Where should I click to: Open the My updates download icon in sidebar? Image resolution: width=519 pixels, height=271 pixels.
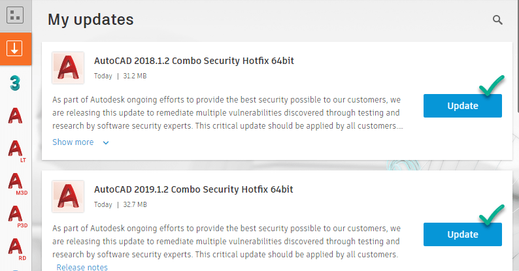[x=14, y=49]
